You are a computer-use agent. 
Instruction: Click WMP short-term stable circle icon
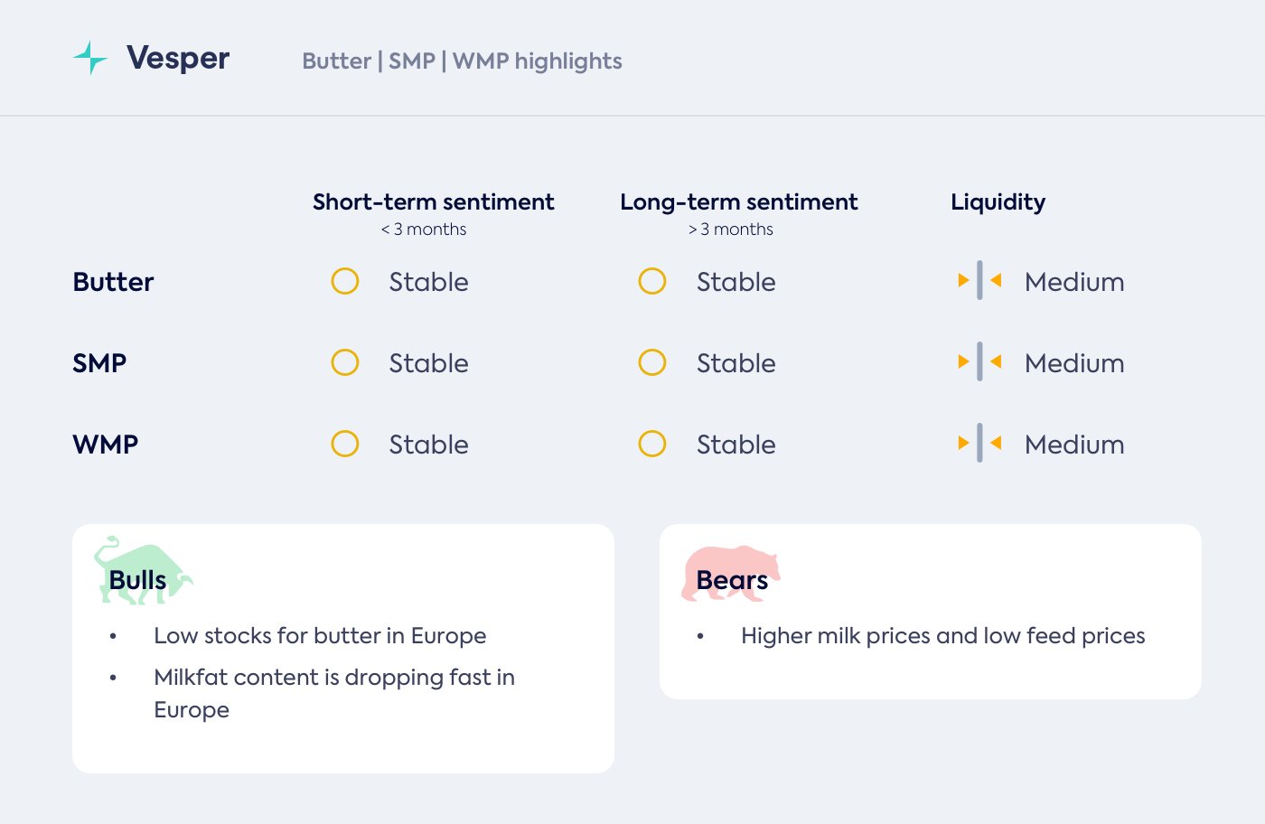345,444
